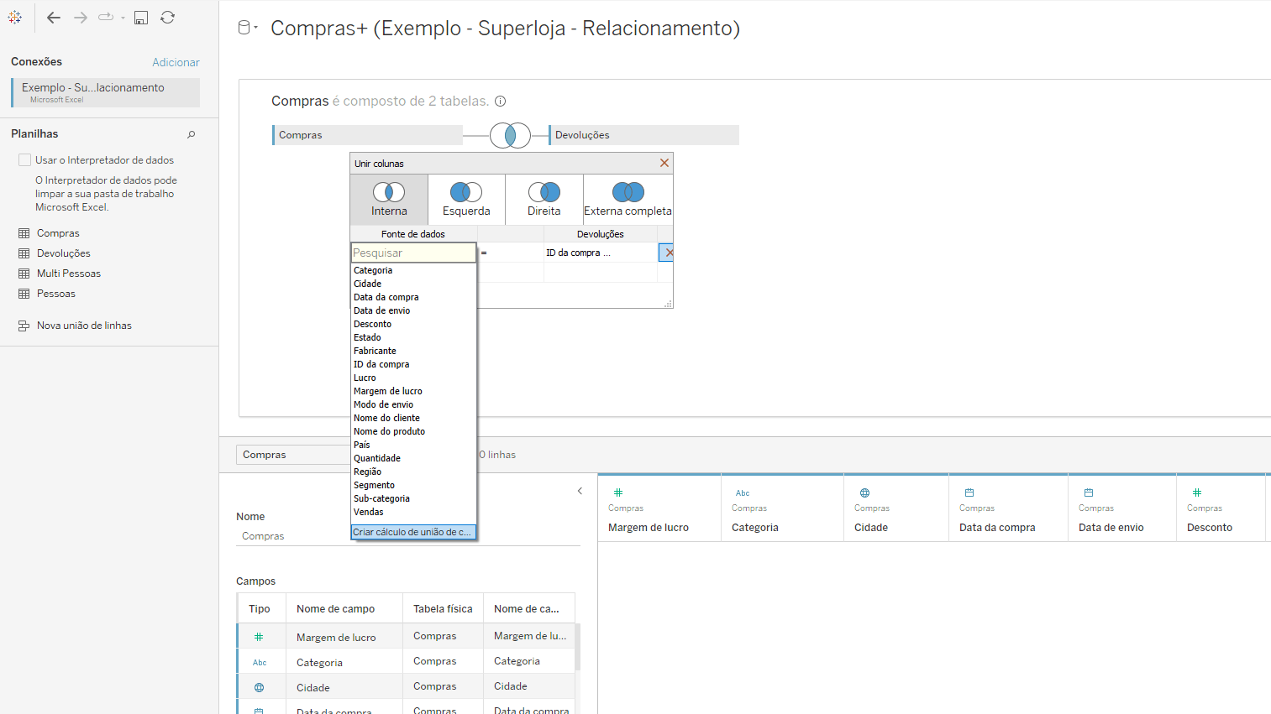1271x714 pixels.
Task: Remove the join clause with red X
Action: click(x=668, y=253)
